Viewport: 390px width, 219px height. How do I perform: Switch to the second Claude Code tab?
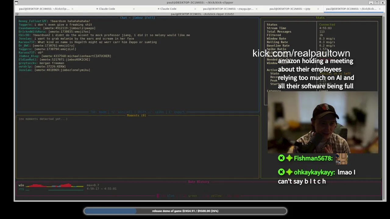coord(167,9)
